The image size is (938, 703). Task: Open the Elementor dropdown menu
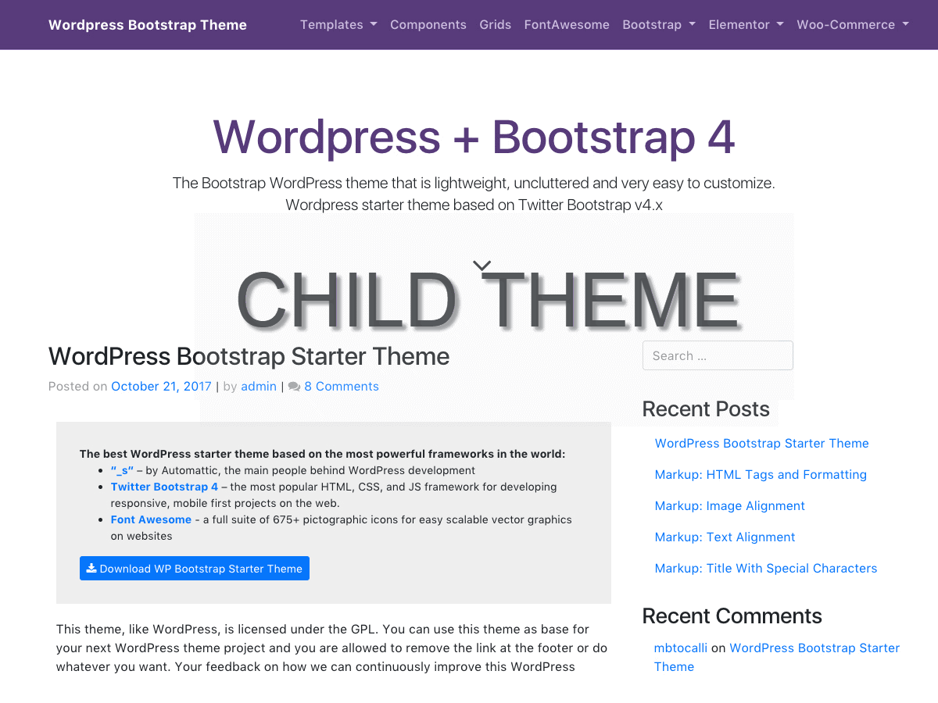click(746, 24)
